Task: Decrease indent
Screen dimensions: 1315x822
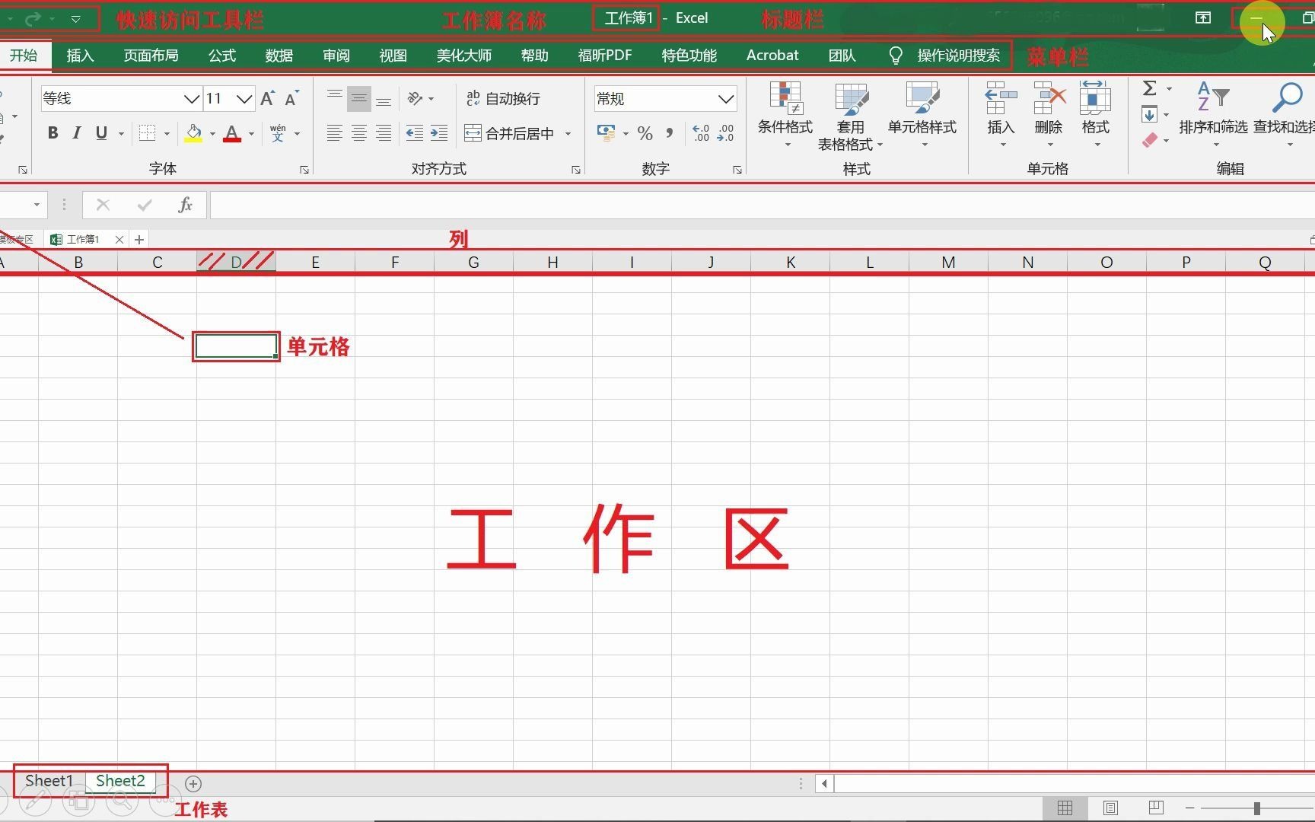Action: [x=415, y=133]
